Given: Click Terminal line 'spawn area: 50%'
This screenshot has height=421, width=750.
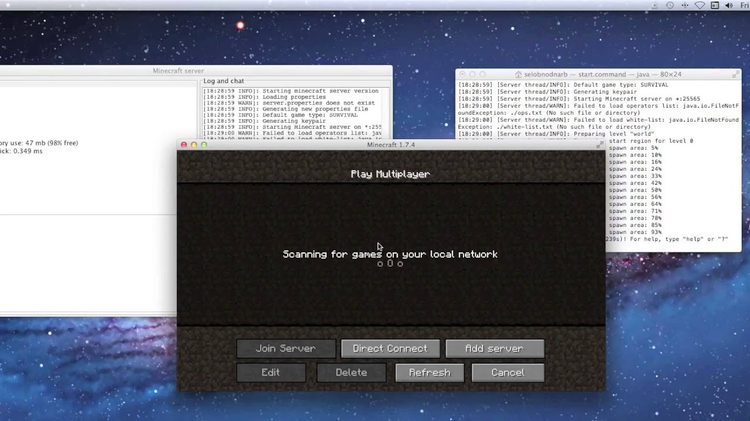Looking at the screenshot, I should pos(635,190).
